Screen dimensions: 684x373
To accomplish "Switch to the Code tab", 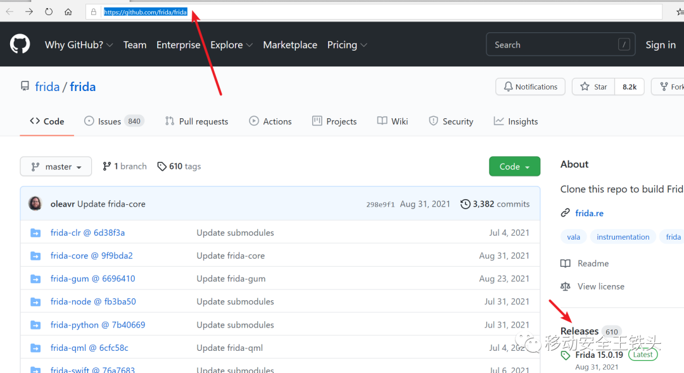I will pos(47,121).
